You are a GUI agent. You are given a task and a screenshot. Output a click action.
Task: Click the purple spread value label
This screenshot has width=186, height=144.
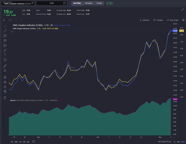175,99
